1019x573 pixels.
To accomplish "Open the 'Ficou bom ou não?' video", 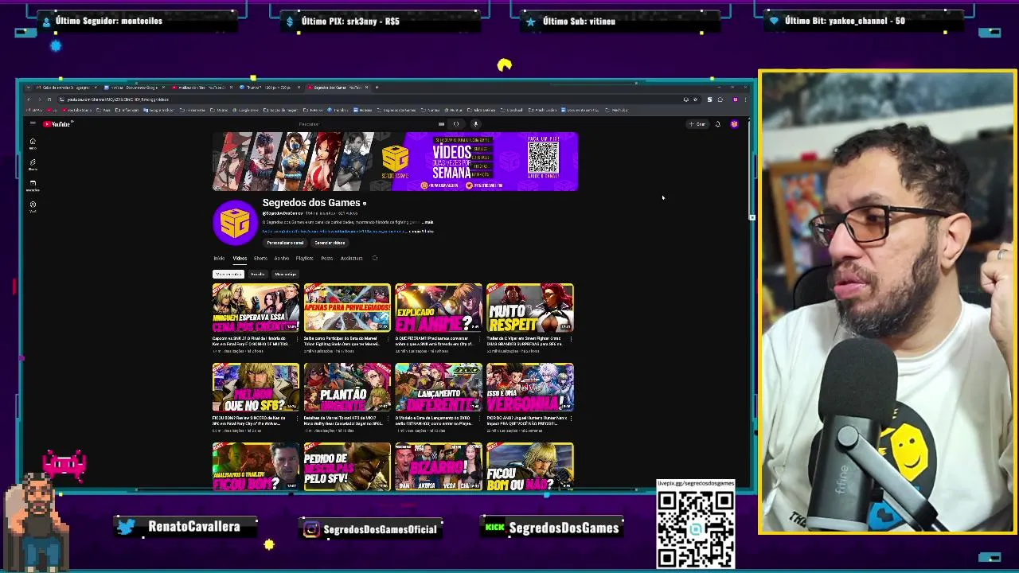I will (530, 466).
